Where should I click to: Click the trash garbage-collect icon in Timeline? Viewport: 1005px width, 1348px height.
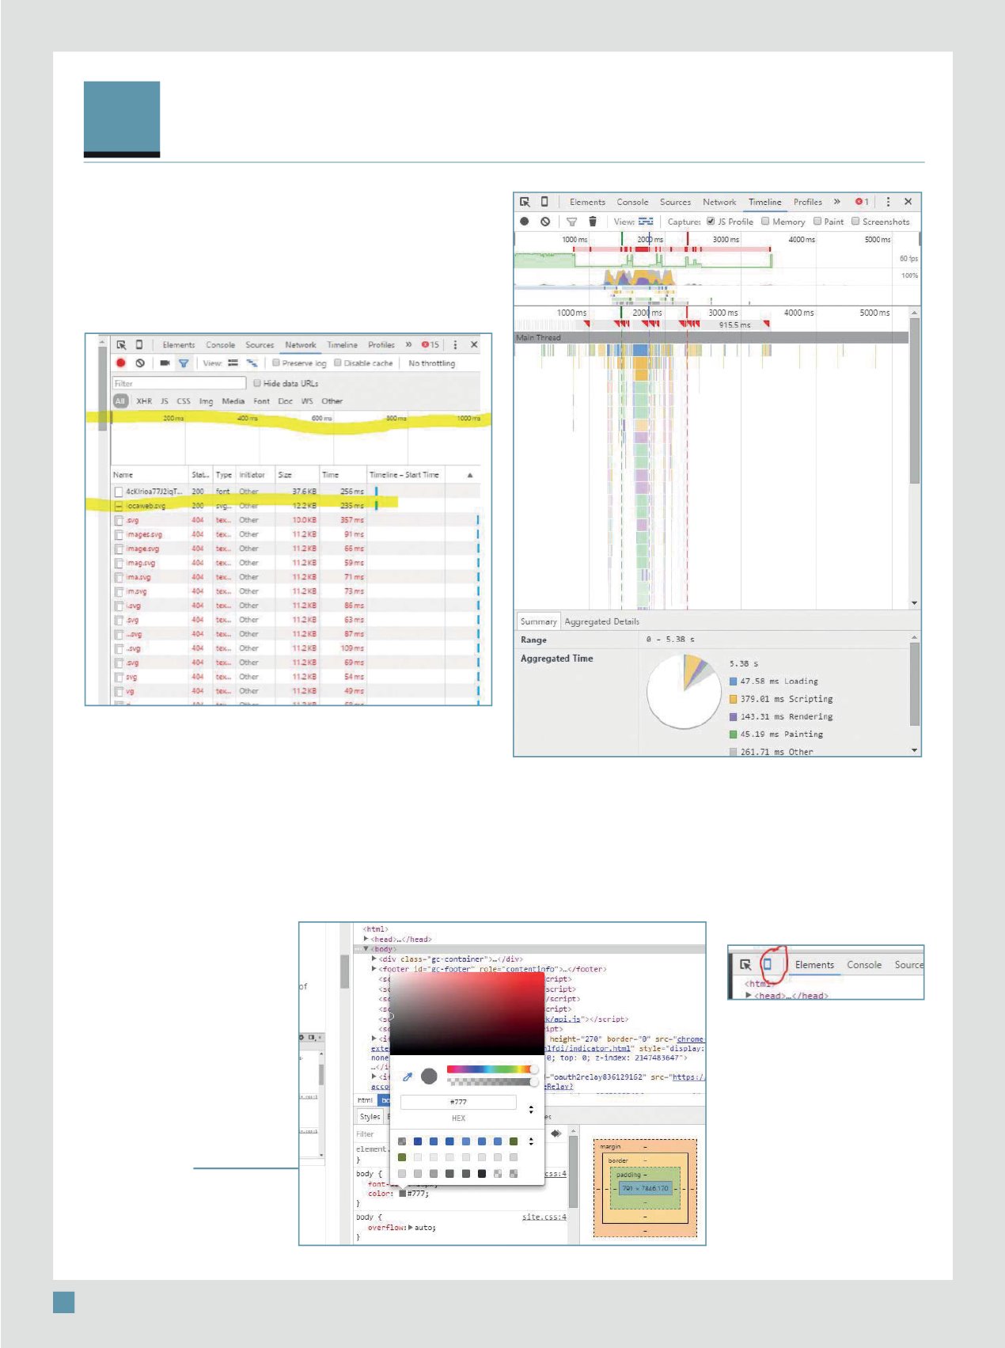pyautogui.click(x=593, y=222)
